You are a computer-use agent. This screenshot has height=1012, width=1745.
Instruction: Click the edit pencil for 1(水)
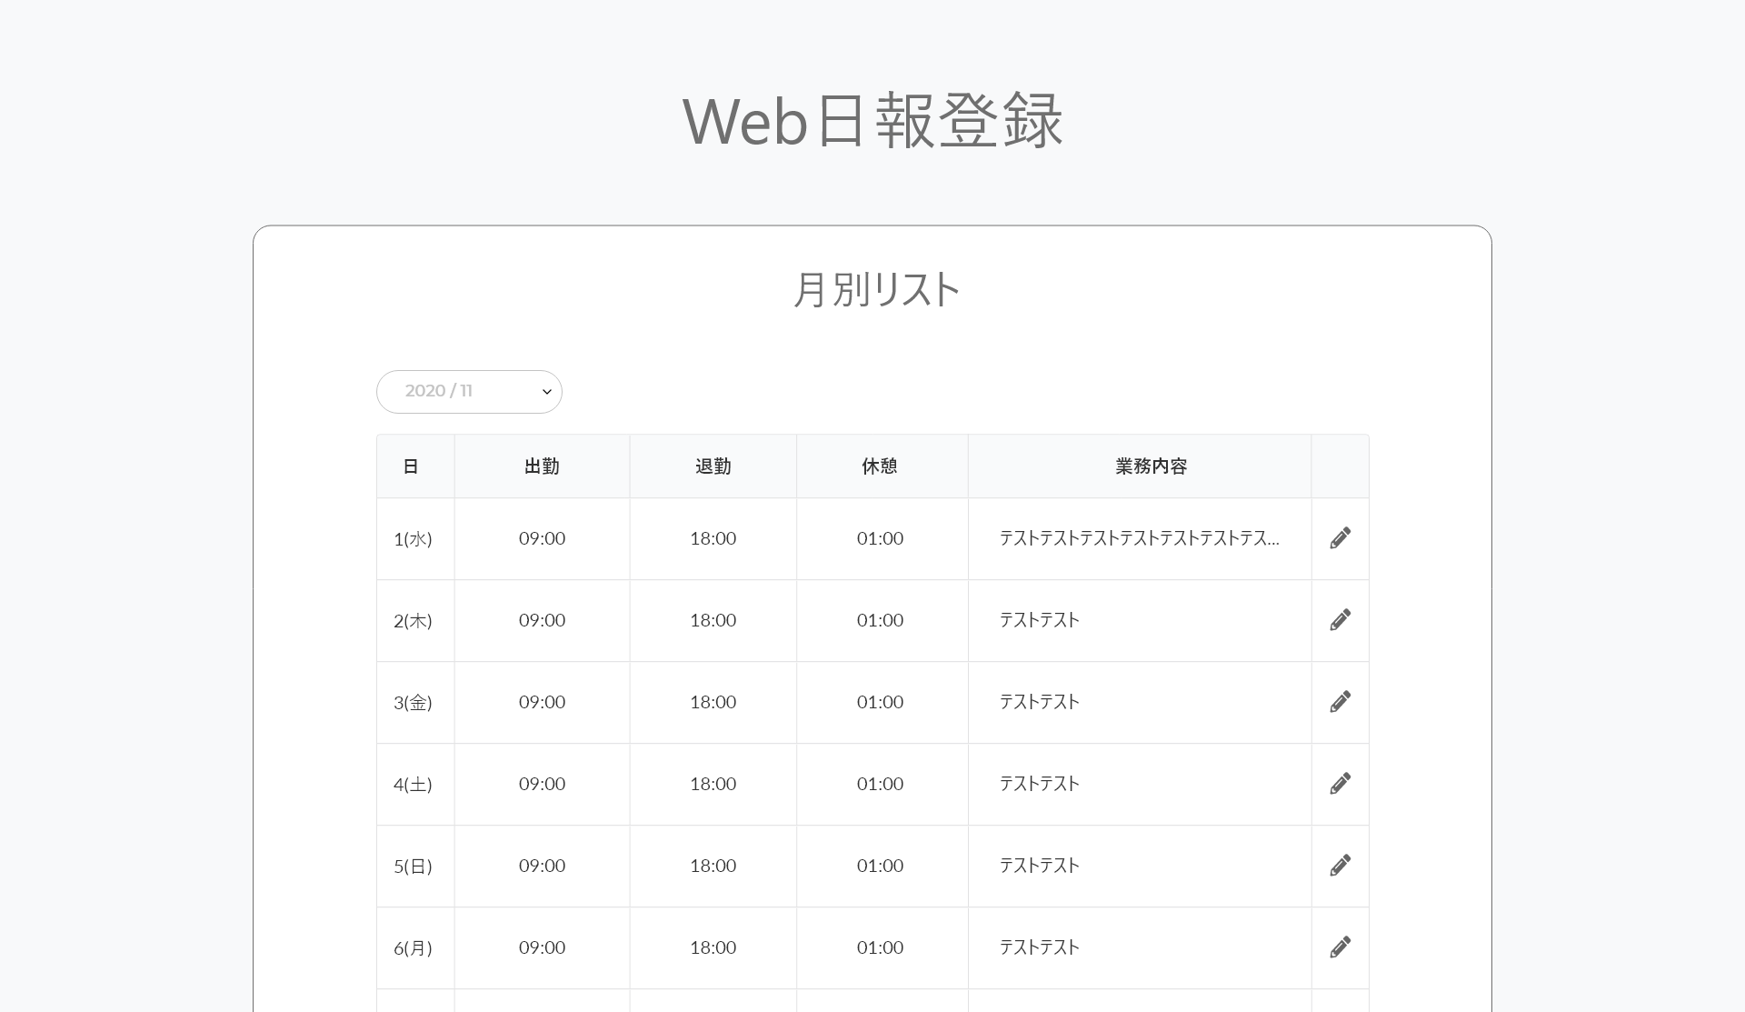[x=1340, y=538]
